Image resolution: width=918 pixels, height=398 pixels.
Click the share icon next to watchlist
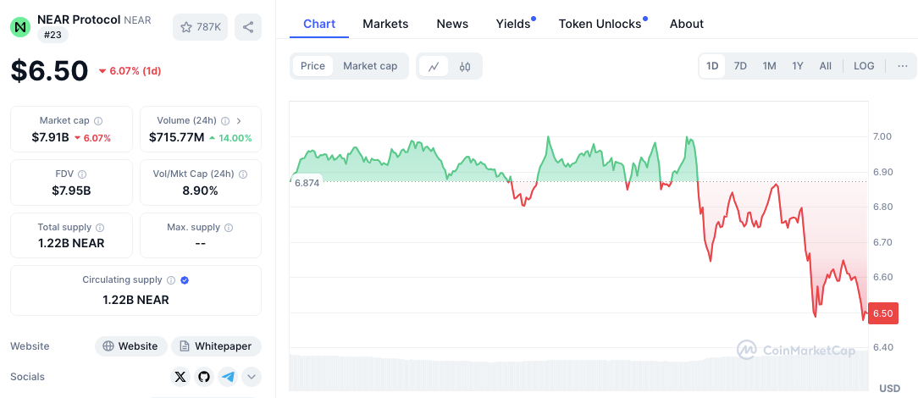[x=248, y=27]
